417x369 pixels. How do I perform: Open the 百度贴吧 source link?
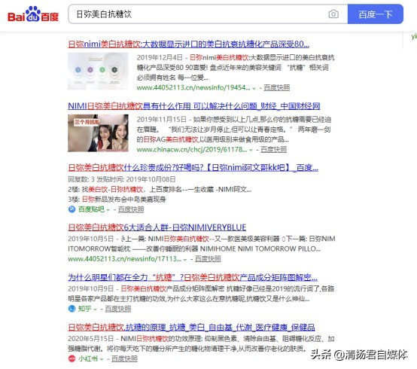[x=91, y=209]
